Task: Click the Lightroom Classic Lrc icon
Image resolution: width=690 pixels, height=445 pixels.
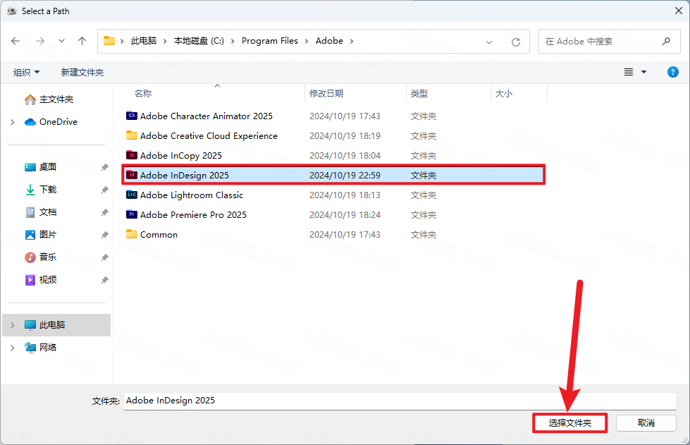Action: [131, 195]
